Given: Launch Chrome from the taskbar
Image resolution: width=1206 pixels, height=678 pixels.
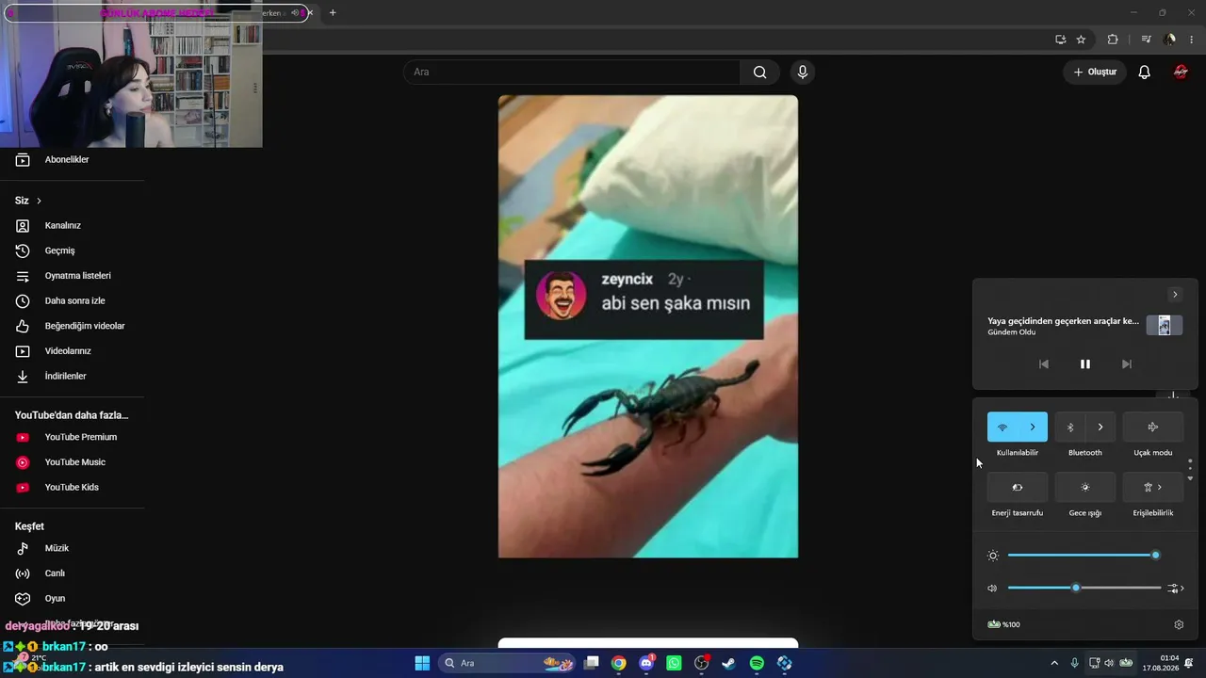Looking at the screenshot, I should tap(618, 663).
